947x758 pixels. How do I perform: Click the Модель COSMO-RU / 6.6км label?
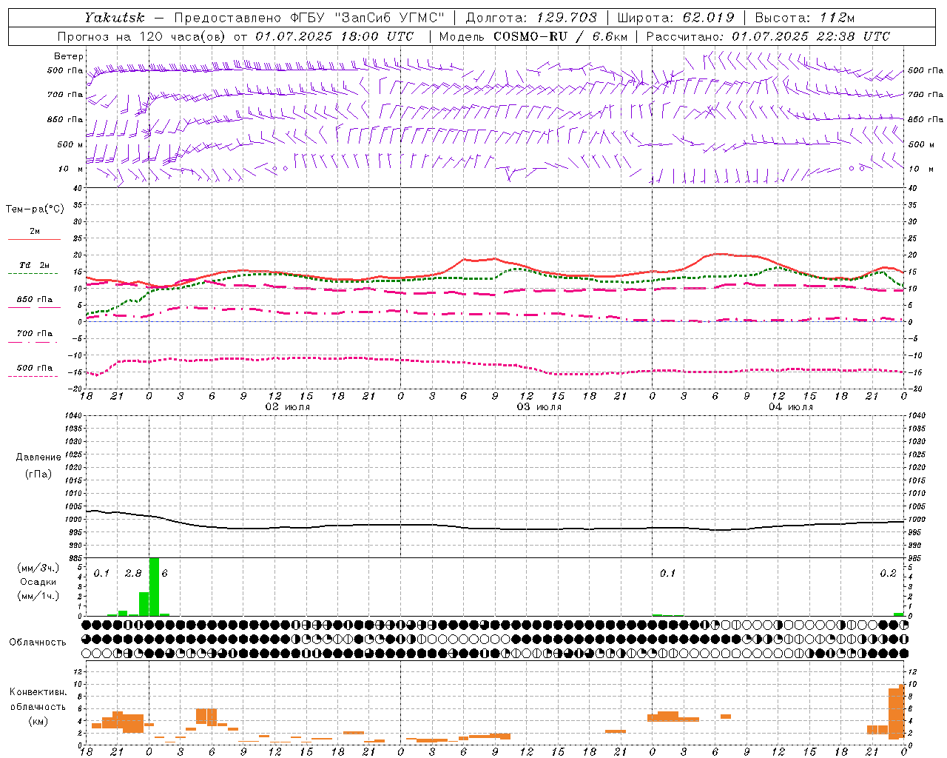[x=533, y=36]
